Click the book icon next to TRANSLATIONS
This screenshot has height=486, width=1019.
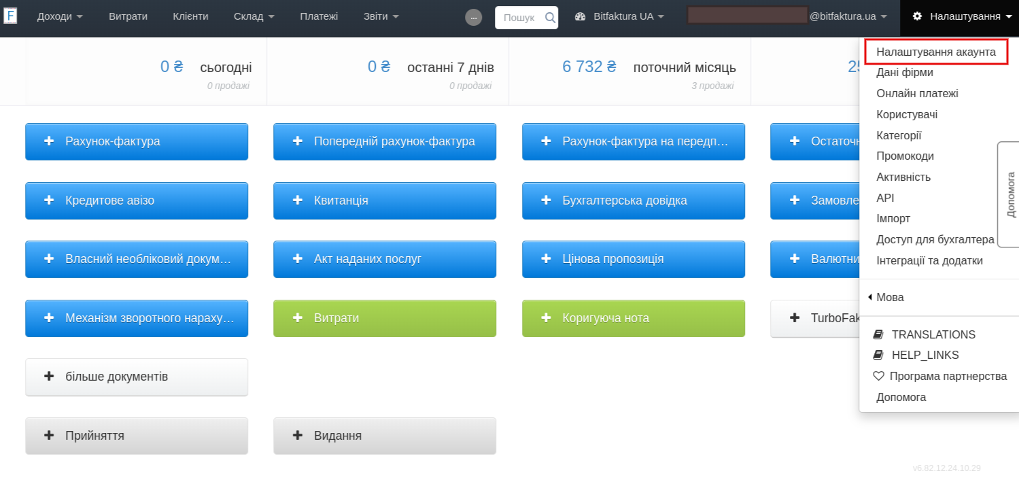coord(879,334)
